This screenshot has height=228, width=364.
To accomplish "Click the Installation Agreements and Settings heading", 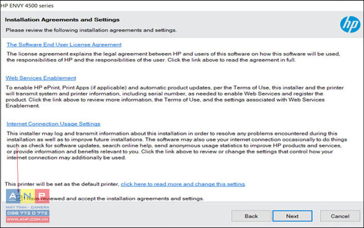I will 62,20.
